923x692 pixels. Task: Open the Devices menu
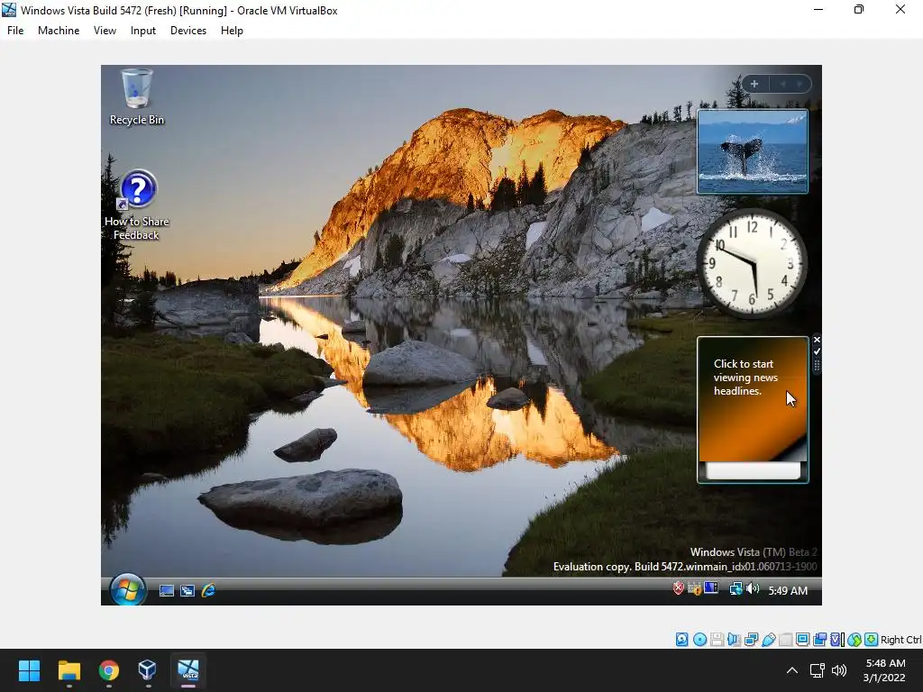(x=188, y=31)
